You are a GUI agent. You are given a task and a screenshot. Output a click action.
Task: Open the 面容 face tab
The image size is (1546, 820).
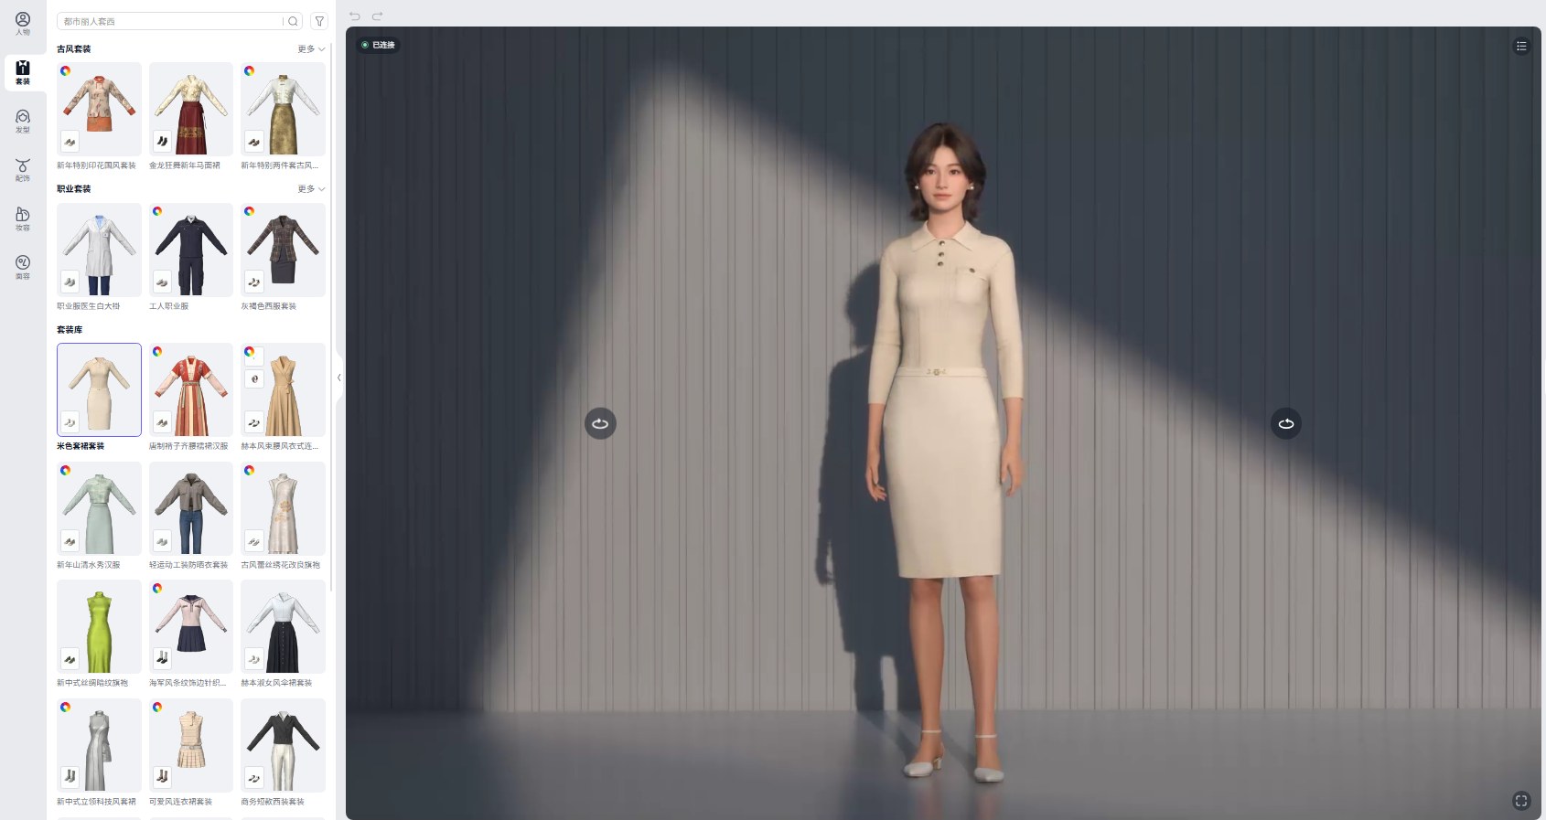coord(23,267)
